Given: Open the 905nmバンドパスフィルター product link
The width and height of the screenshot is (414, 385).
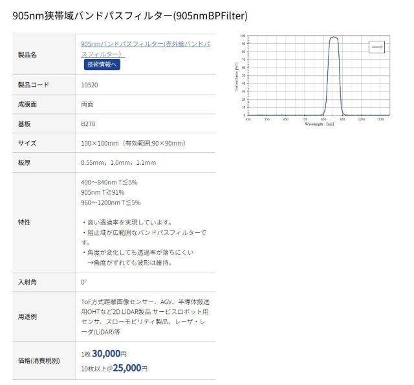Looking at the screenshot, I should pyautogui.click(x=145, y=44).
